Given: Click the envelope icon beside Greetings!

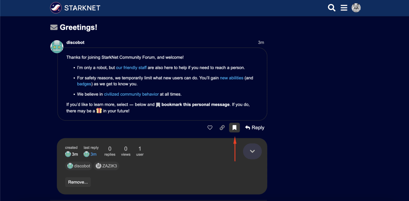Looking at the screenshot, I should coord(54,27).
